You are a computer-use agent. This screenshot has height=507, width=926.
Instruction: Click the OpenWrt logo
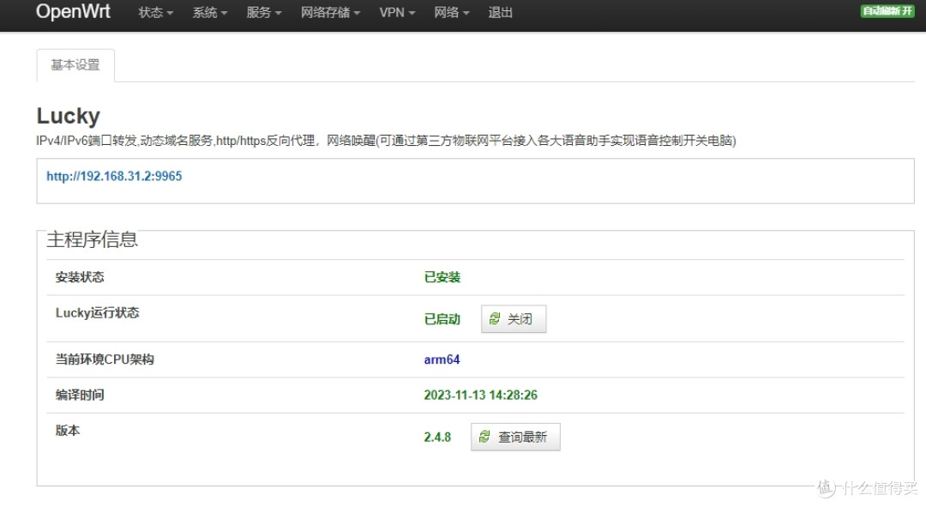tap(73, 13)
